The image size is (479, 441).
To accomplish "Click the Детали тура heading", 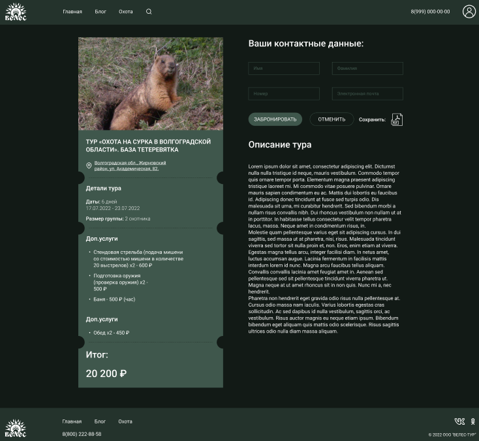I will (103, 189).
